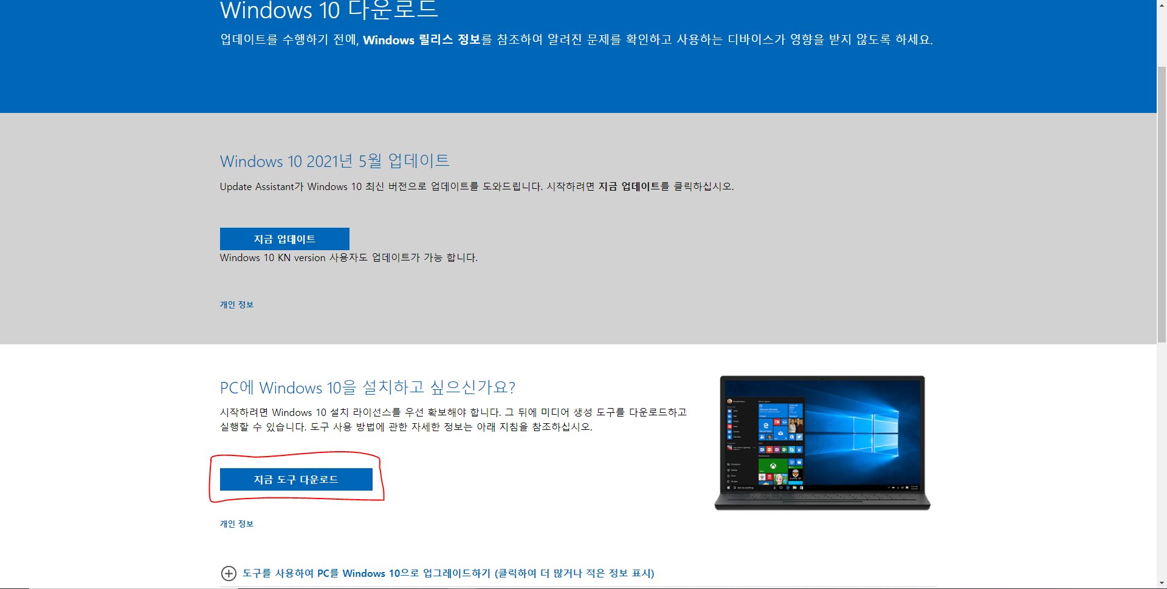This screenshot has height=589, width=1167.
Task: Click the Update Assistant description text
Action: [477, 186]
